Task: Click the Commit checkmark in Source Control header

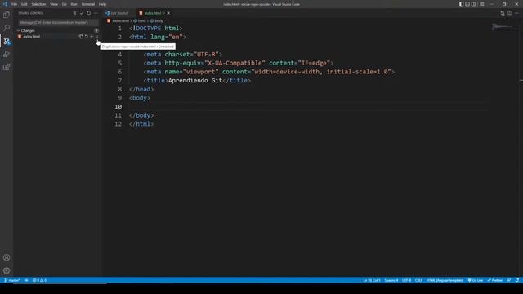Action: pyautogui.click(x=82, y=13)
